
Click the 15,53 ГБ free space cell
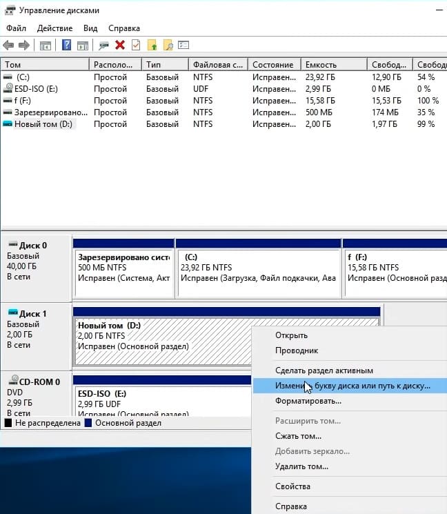(386, 101)
